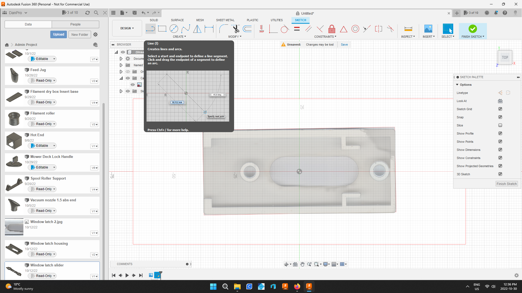The width and height of the screenshot is (522, 293).
Task: Disable Show Constraints
Action: coord(500,158)
